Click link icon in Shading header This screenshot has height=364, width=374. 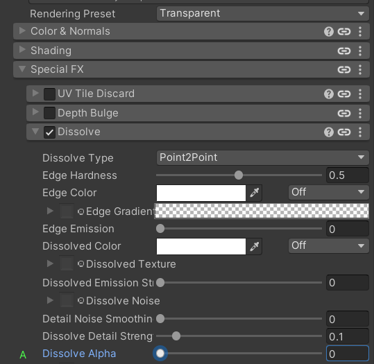point(344,51)
